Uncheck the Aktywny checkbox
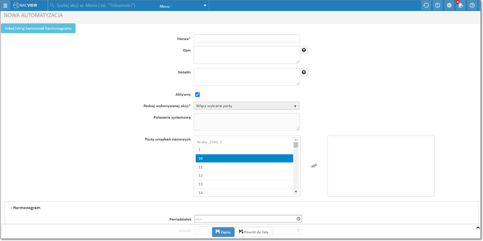 tap(198, 95)
